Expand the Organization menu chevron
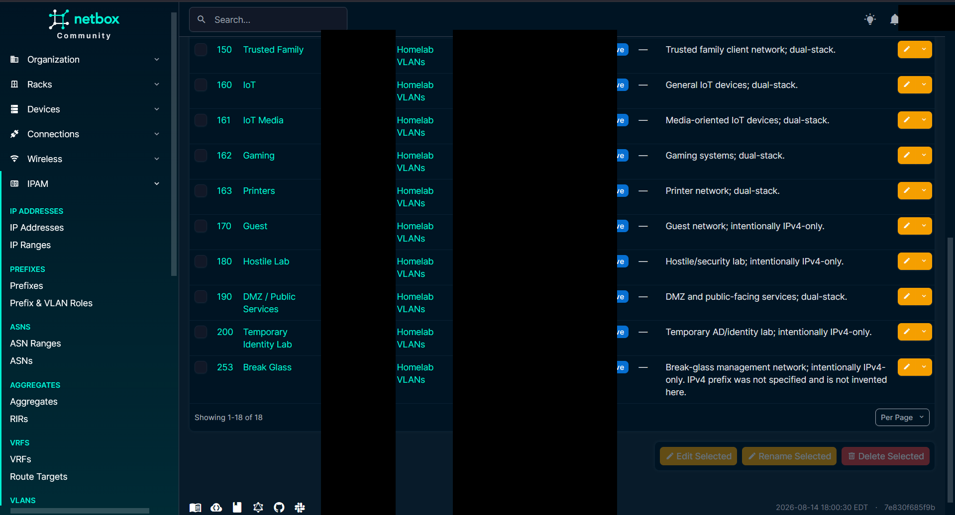The image size is (955, 515). pos(157,59)
